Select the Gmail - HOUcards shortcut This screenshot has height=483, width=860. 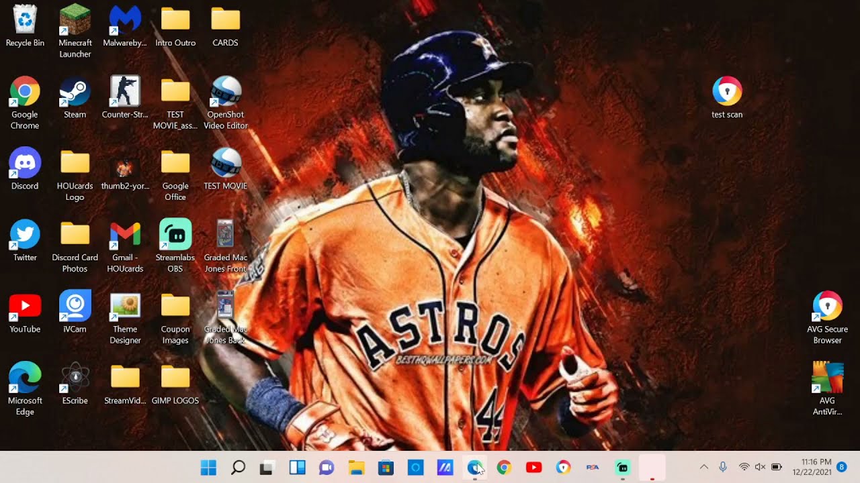pos(125,246)
